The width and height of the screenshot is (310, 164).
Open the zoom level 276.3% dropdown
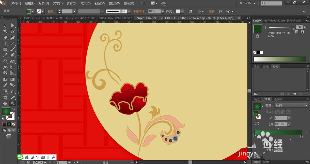tap(45, 162)
